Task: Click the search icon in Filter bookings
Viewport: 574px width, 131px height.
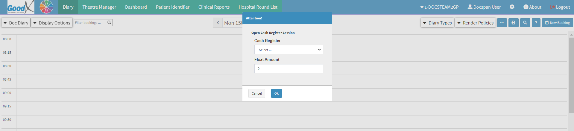Action: click(109, 22)
